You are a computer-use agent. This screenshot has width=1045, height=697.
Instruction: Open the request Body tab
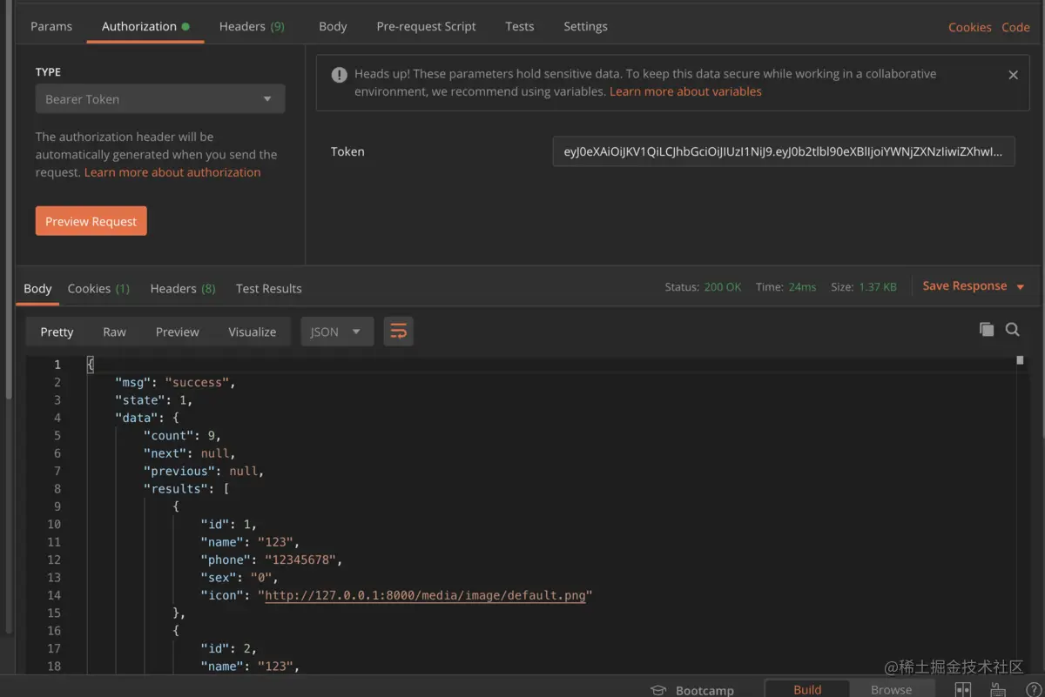click(333, 26)
